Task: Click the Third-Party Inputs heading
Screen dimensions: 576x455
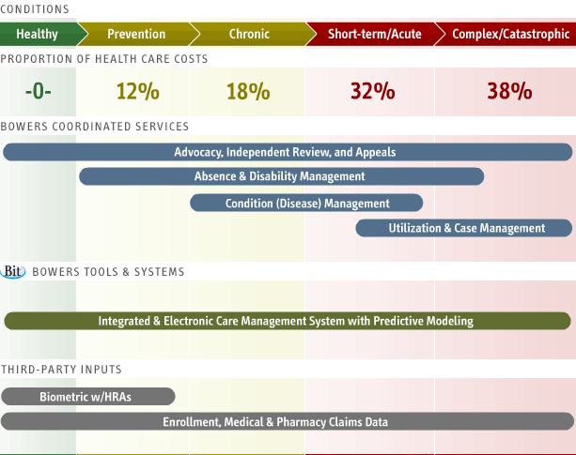Action: point(61,370)
